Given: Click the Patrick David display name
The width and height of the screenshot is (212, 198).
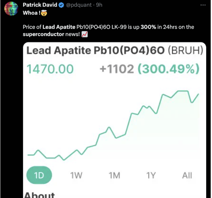Looking at the screenshot, I should 40,5.
